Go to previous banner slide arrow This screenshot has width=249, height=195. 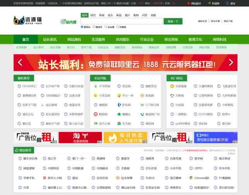click(x=20, y=62)
